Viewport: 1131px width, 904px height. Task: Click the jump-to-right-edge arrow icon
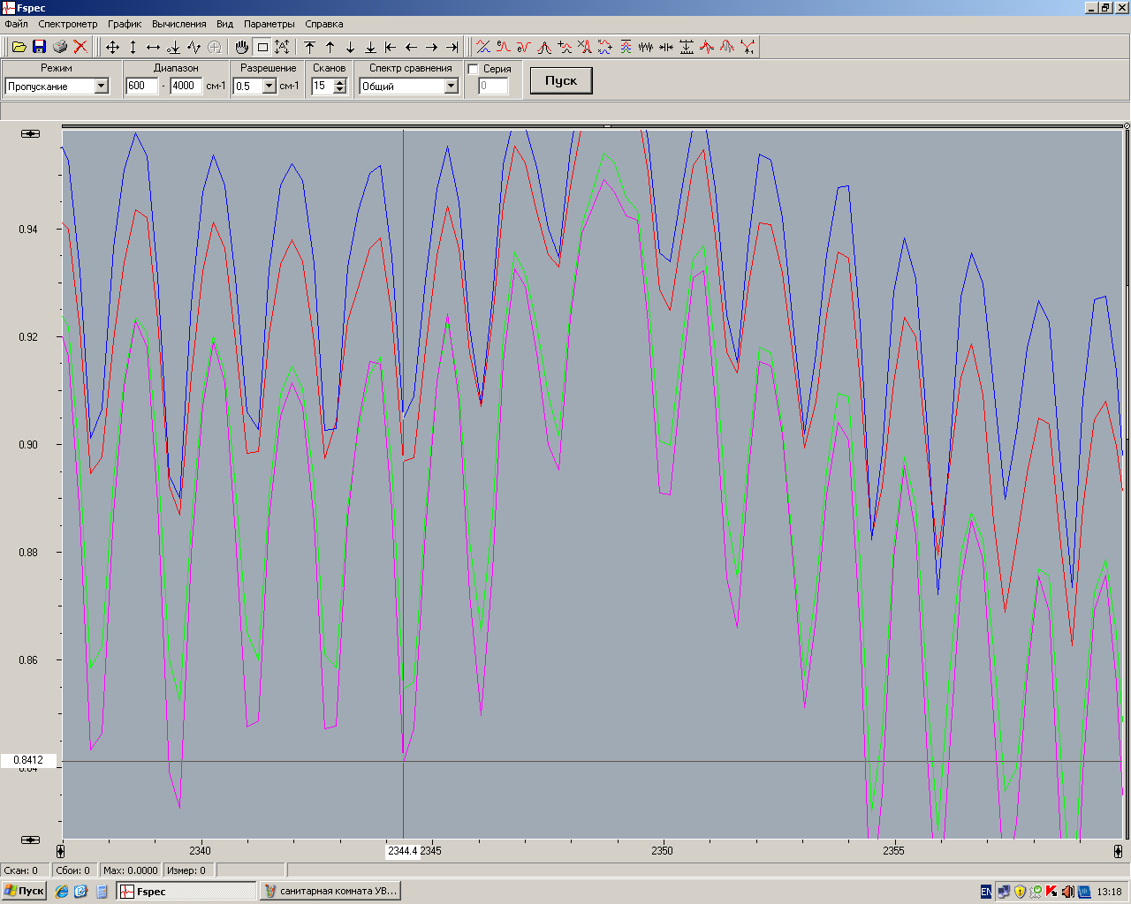452,47
